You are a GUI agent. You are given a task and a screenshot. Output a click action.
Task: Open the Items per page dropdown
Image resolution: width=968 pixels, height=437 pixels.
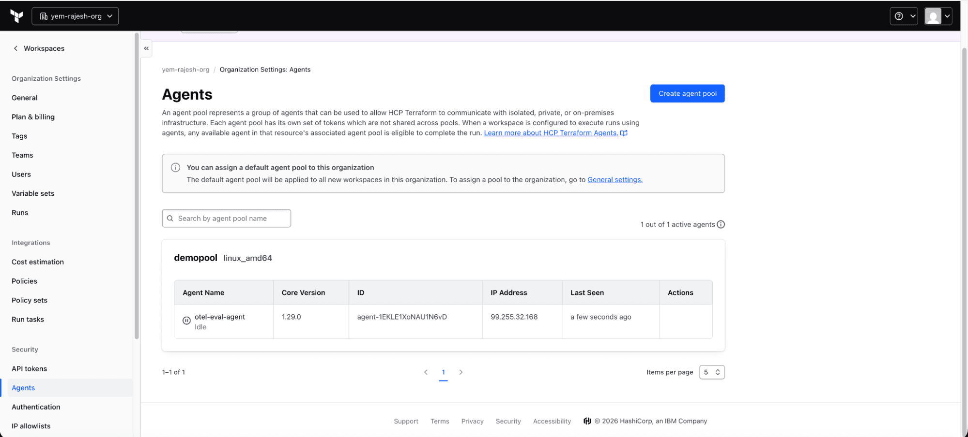(712, 372)
